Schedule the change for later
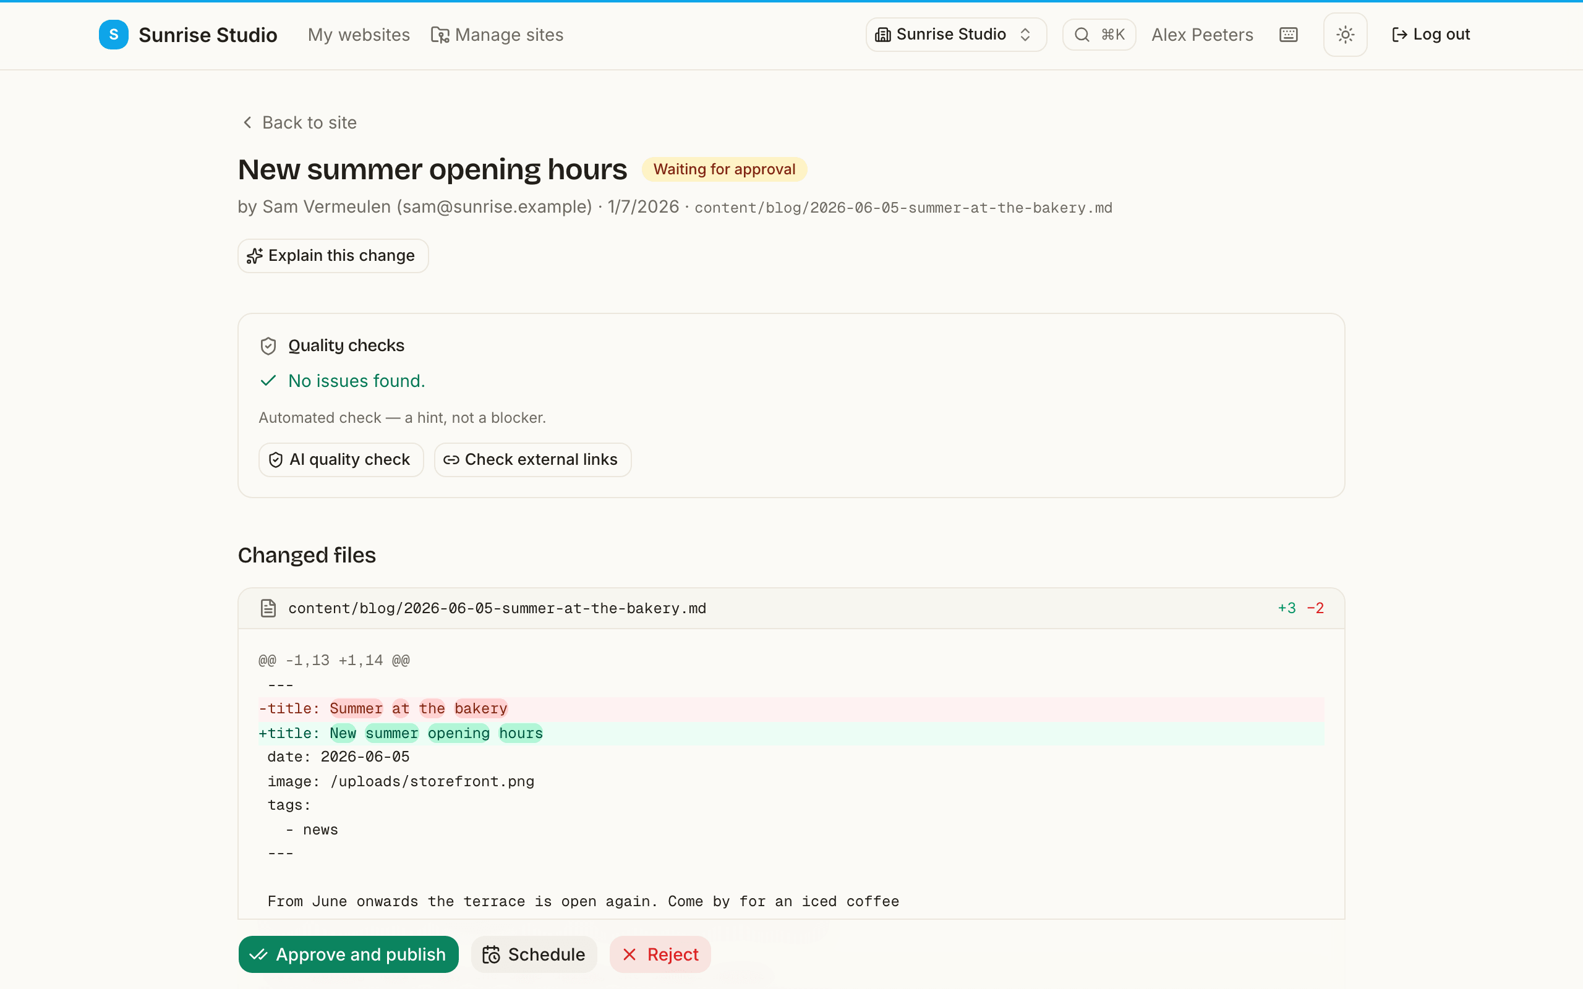Viewport: 1583px width, 989px height. pyautogui.click(x=534, y=954)
